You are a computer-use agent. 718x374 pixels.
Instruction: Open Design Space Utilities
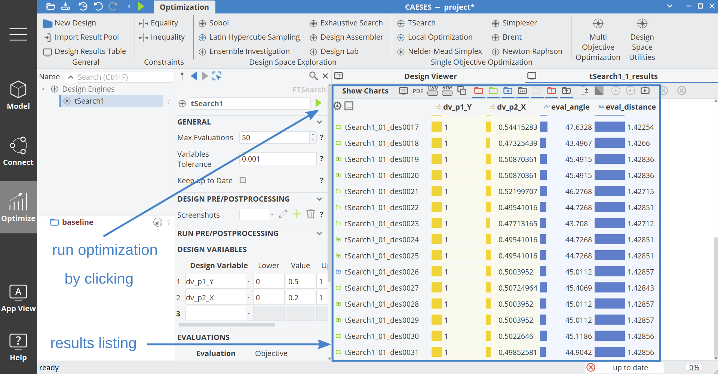[x=642, y=40]
